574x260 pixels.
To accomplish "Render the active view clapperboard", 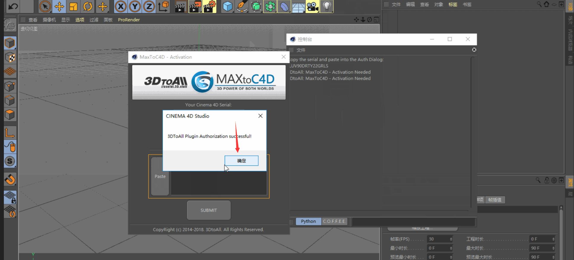I will [180, 6].
